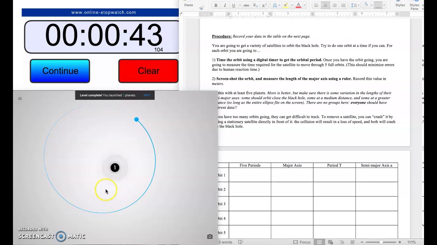Click the ruler tab selector

click(181, 14)
